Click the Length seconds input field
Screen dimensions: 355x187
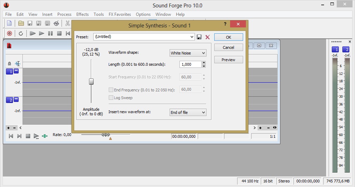click(x=190, y=64)
